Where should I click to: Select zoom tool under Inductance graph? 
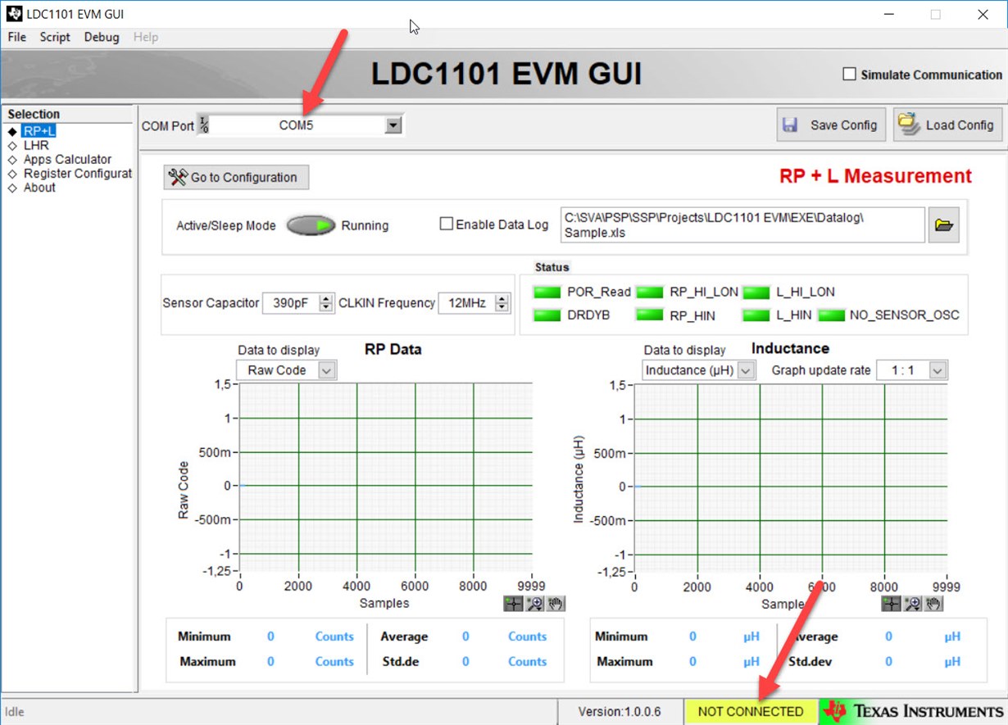(x=912, y=604)
